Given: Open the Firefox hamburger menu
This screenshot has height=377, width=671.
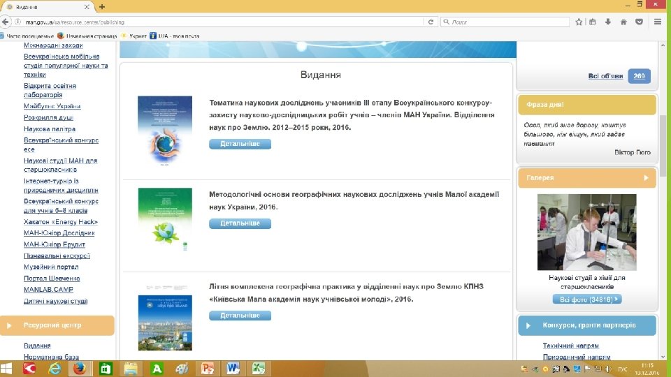Looking at the screenshot, I should [x=658, y=22].
